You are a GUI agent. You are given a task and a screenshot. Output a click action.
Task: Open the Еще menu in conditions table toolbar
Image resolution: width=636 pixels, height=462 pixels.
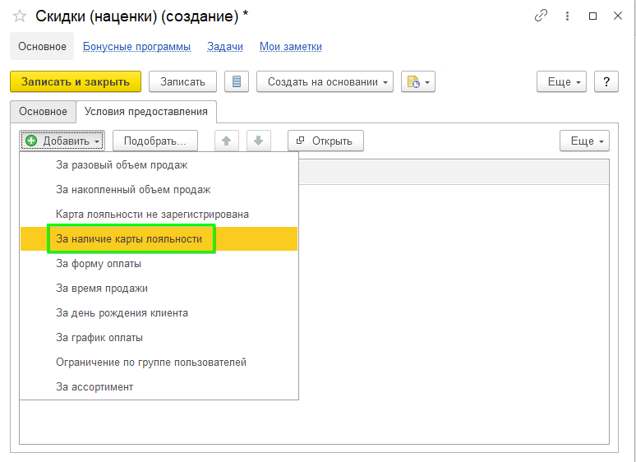[583, 141]
